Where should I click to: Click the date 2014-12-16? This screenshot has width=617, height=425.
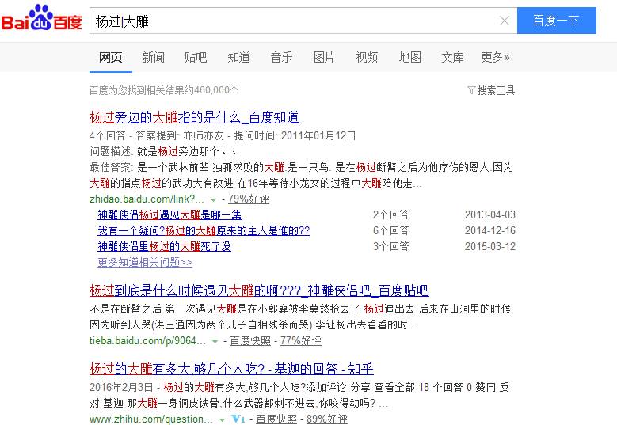click(x=490, y=230)
